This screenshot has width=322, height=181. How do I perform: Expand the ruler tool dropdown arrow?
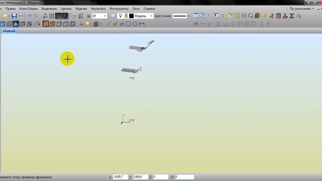coord(75,16)
